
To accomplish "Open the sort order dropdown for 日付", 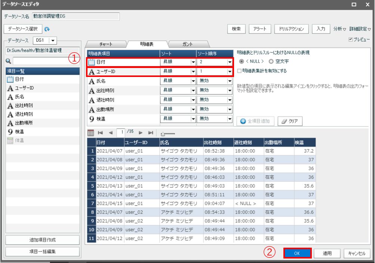I will (230, 62).
